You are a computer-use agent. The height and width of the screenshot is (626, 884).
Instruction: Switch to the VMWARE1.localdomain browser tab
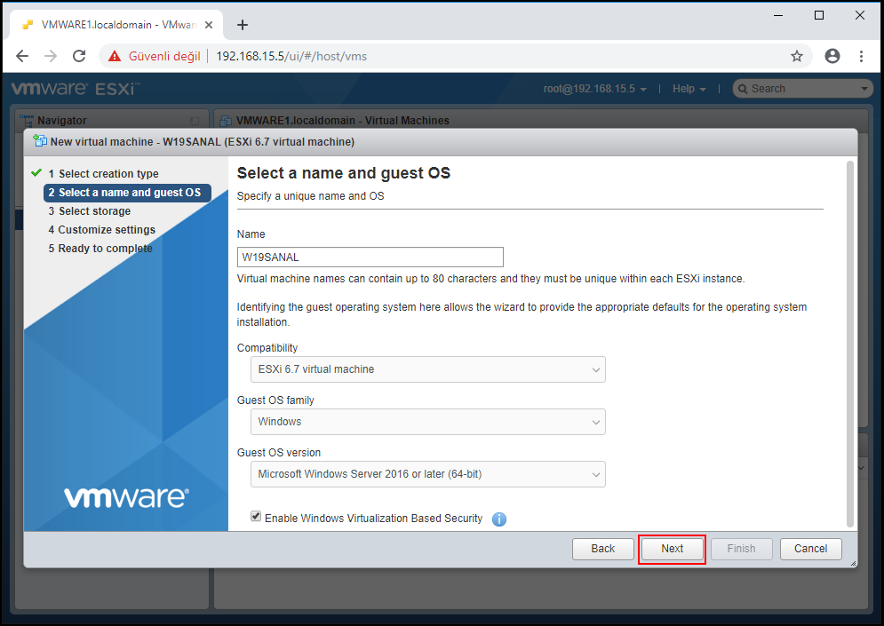coord(117,25)
